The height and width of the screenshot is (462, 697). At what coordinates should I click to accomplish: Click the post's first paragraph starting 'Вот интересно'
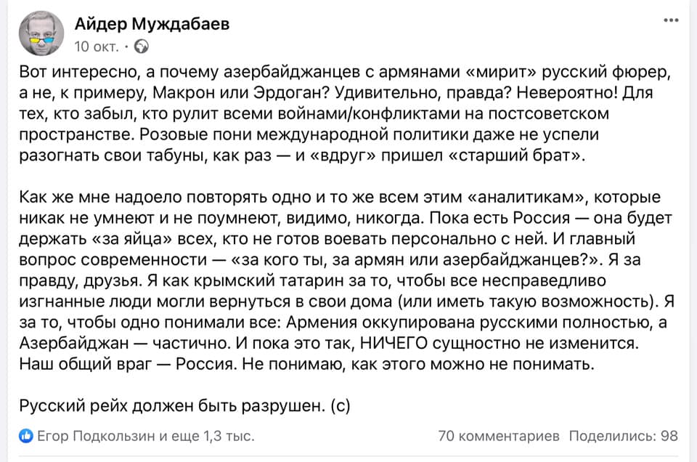click(345, 113)
